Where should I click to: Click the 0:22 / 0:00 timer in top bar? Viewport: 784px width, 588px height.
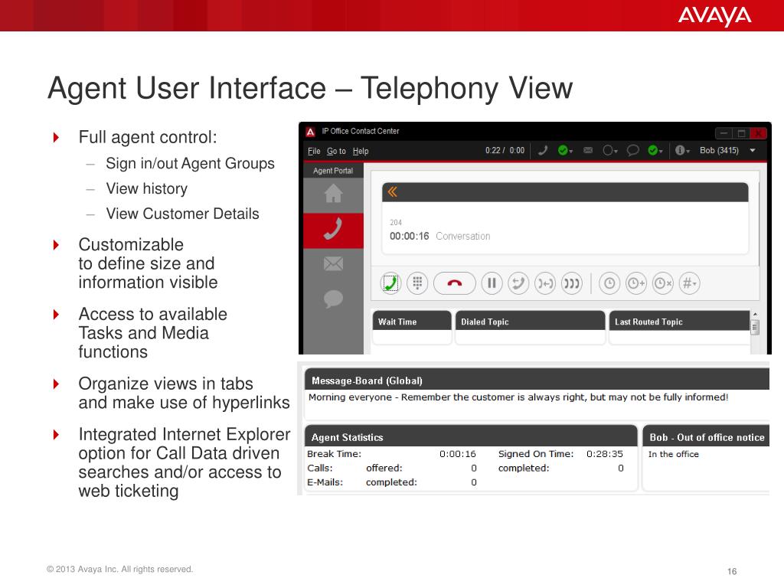pos(505,151)
